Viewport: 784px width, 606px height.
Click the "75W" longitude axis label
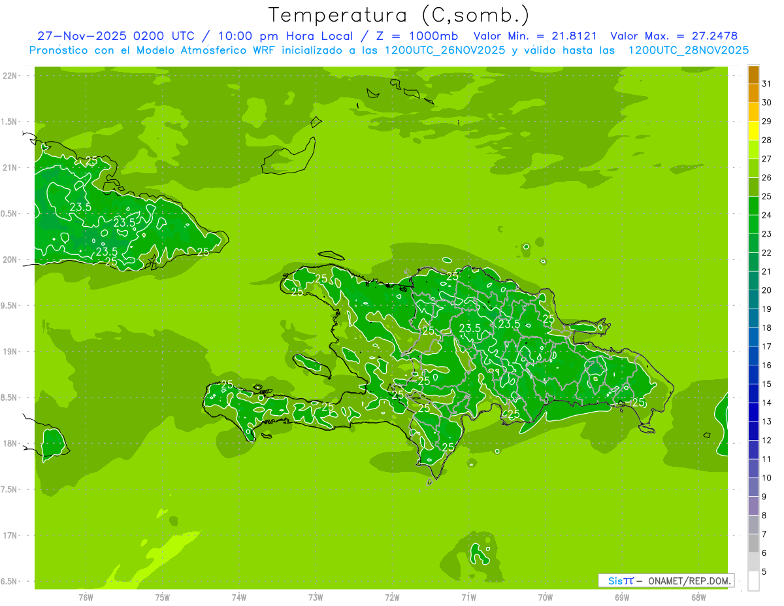pyautogui.click(x=162, y=598)
